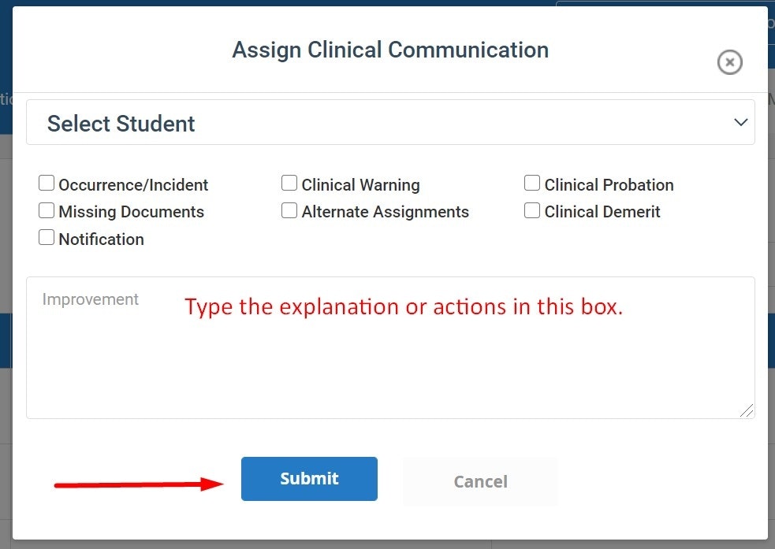The image size is (775, 549).
Task: Check the Occurrence/Incident checkbox
Action: coord(47,184)
